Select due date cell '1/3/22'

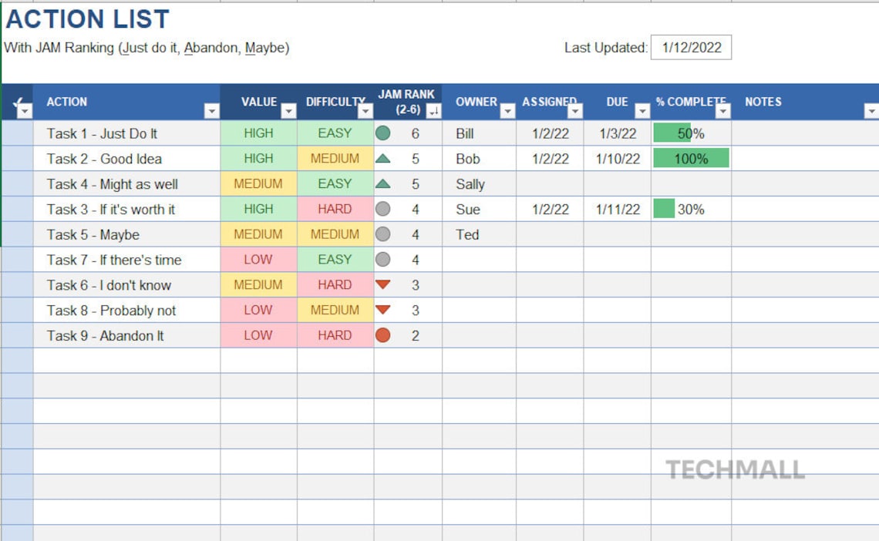[617, 133]
